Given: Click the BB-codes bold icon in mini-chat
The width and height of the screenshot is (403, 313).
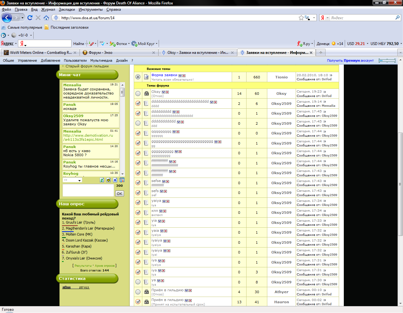Looking at the screenshot, I should click(x=115, y=180).
